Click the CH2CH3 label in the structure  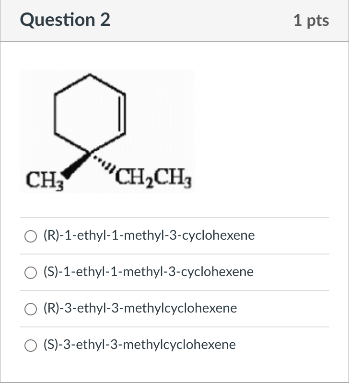153,178
